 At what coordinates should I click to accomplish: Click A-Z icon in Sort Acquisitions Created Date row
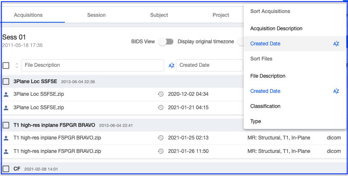tap(336, 44)
